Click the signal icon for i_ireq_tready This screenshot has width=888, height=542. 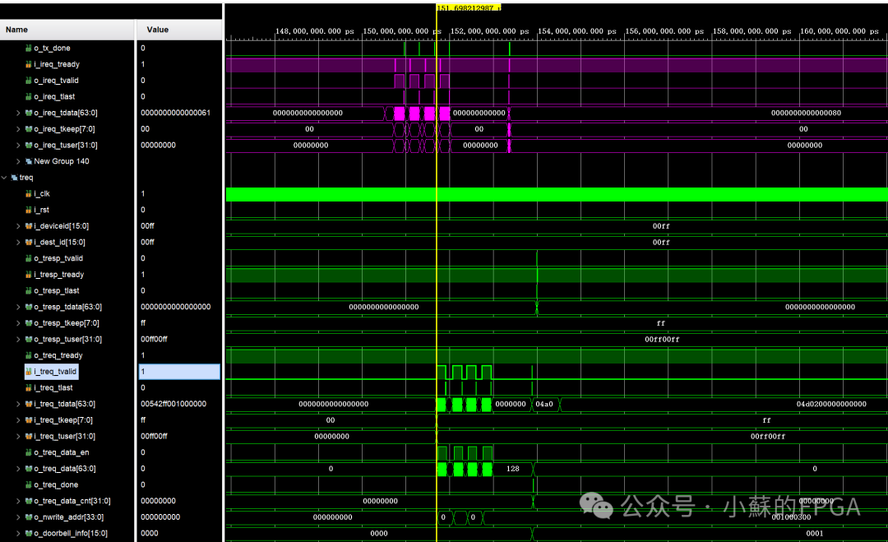click(27, 64)
